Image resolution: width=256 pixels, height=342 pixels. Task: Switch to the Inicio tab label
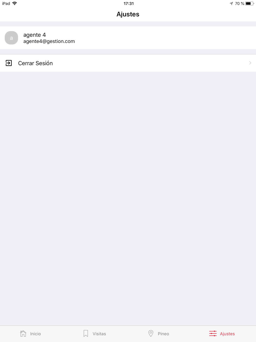(x=35, y=334)
